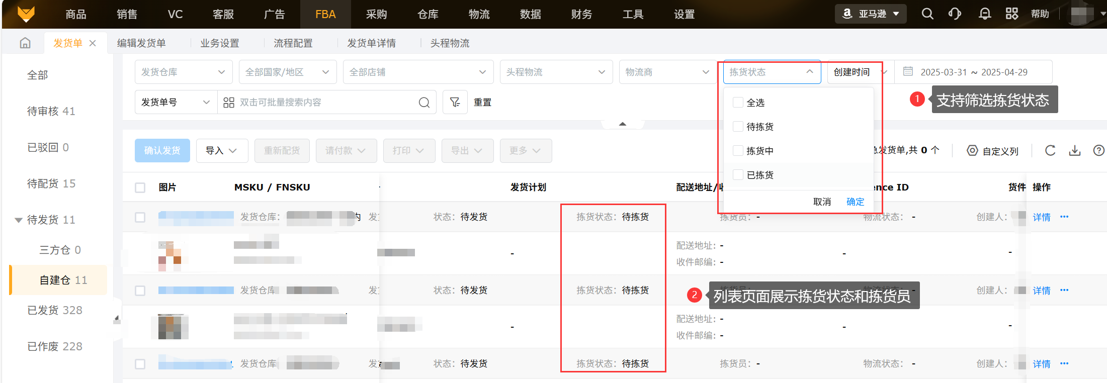Click the orange fox logo icon
Image resolution: width=1107 pixels, height=383 pixels.
coord(26,14)
